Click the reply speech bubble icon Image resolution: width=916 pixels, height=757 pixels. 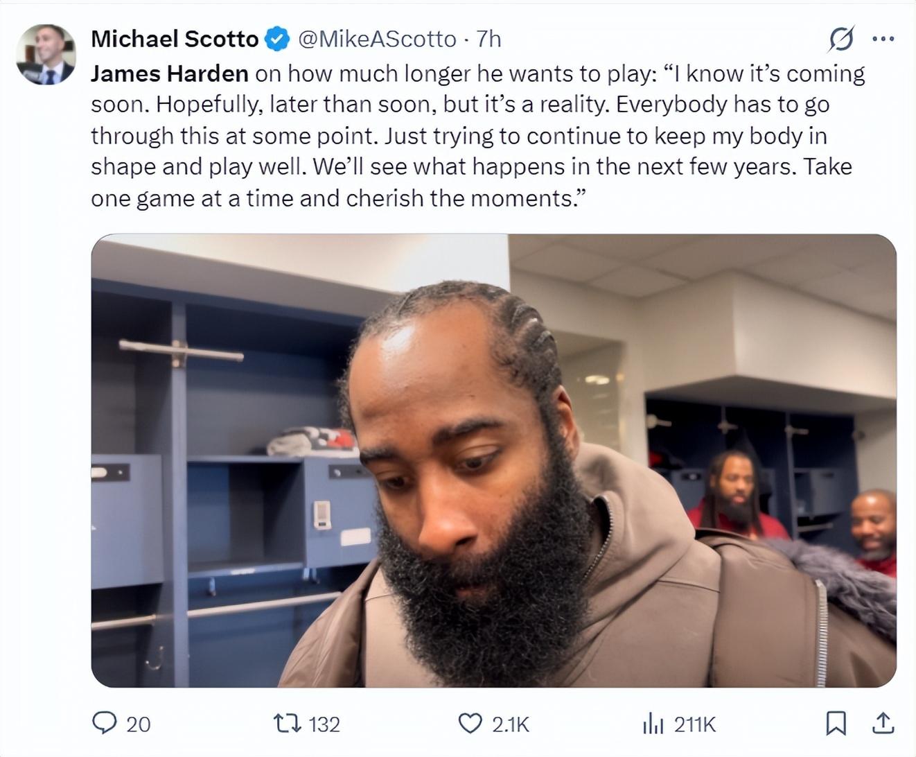pyautogui.click(x=105, y=724)
